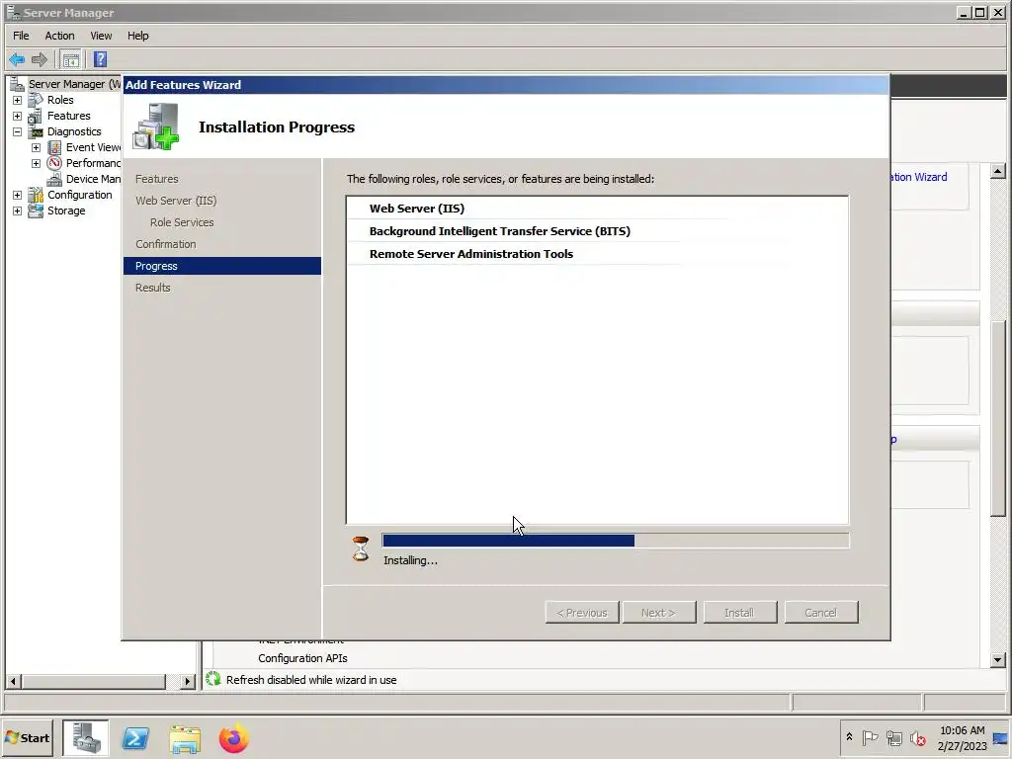
Task: Click the right pane vertical scrollbar thumb
Action: [x=998, y=418]
